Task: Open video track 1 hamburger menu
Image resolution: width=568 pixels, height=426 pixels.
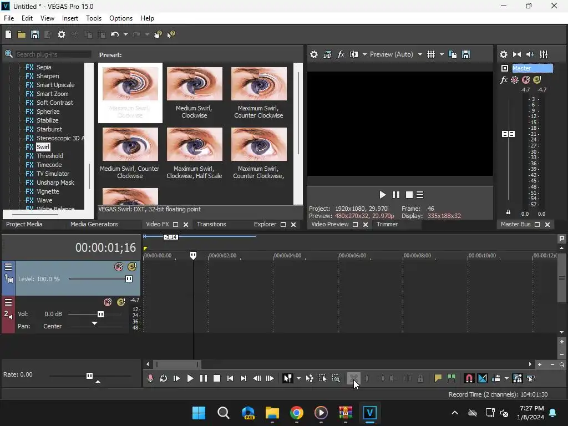Action: coord(8,267)
